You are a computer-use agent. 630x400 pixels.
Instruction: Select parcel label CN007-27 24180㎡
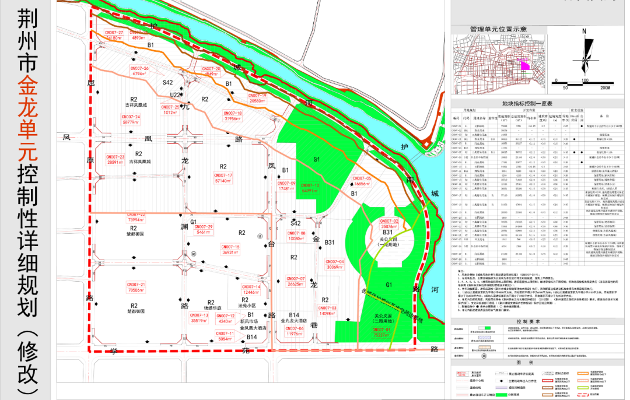(x=114, y=35)
